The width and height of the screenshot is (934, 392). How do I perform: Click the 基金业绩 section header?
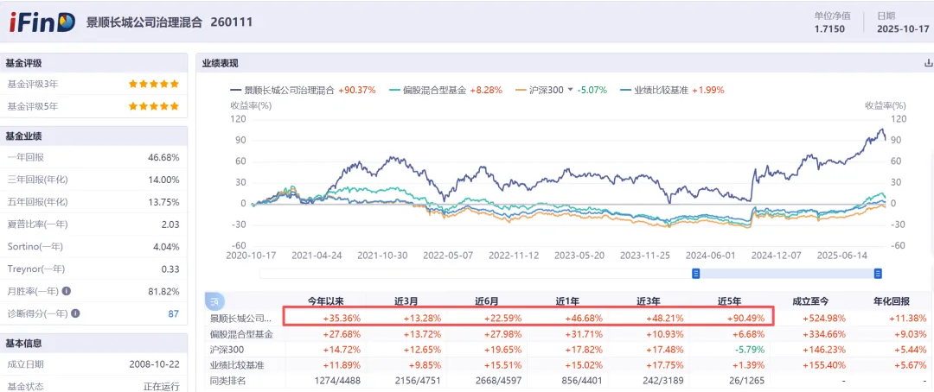(x=24, y=136)
